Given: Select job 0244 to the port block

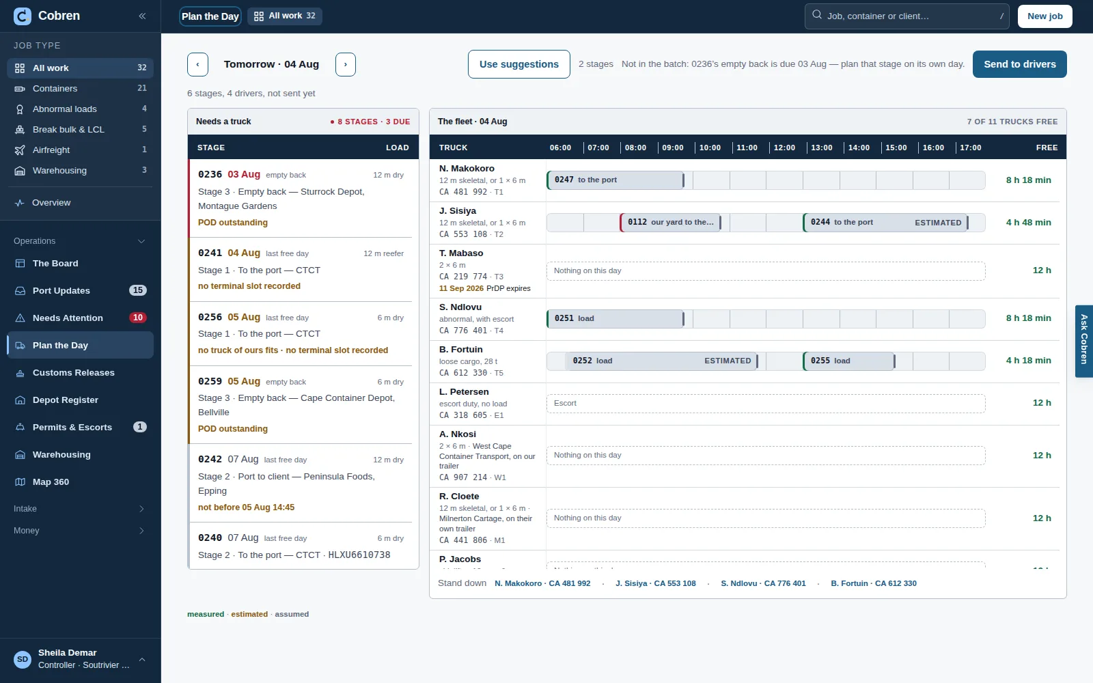Looking at the screenshot, I should coord(886,223).
